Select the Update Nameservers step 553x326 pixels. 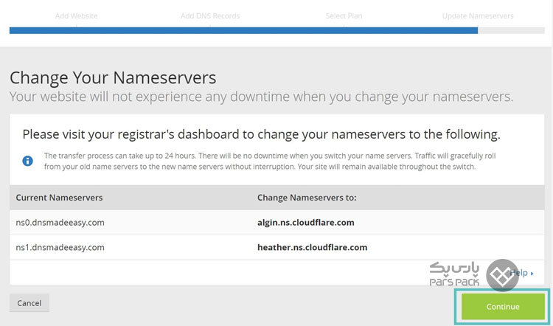click(x=478, y=16)
